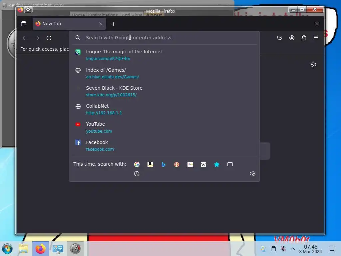
Task: Open the clipboard tray icon
Action: click(x=273, y=249)
